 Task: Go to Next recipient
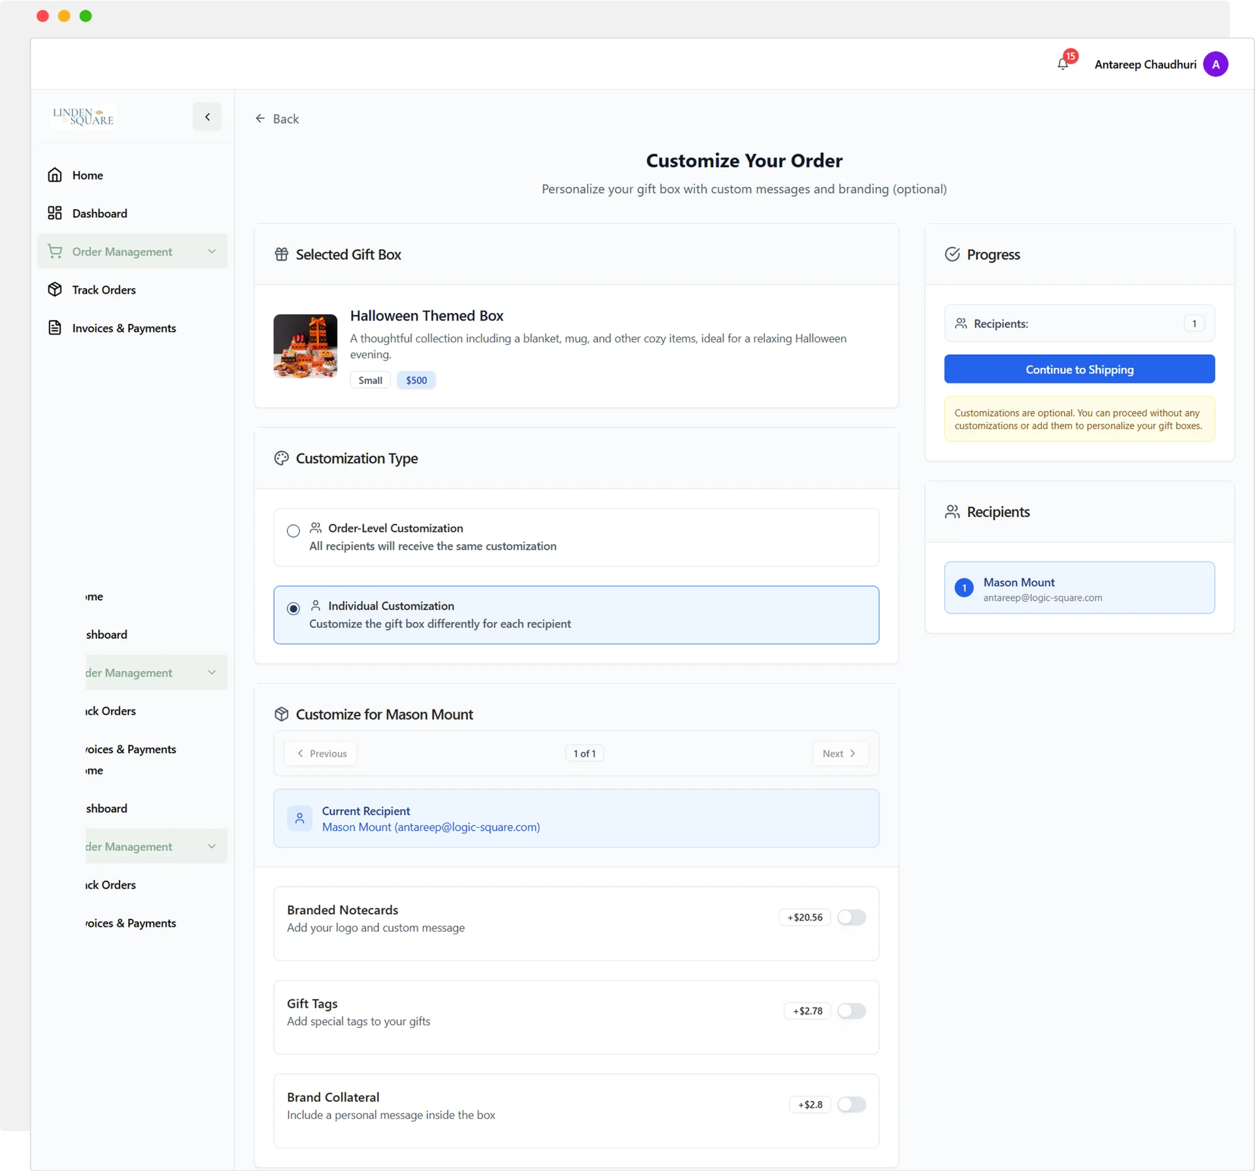(839, 753)
